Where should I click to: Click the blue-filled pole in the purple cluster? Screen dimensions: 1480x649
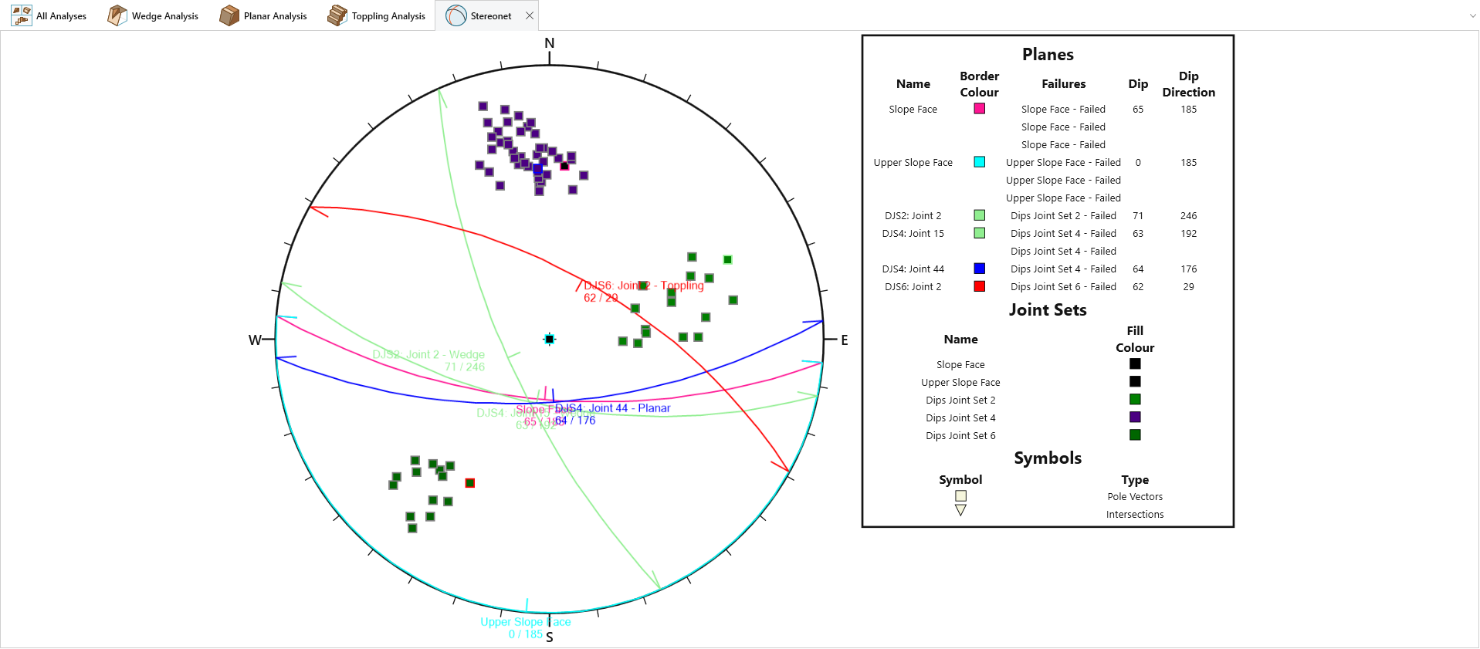[x=538, y=169]
